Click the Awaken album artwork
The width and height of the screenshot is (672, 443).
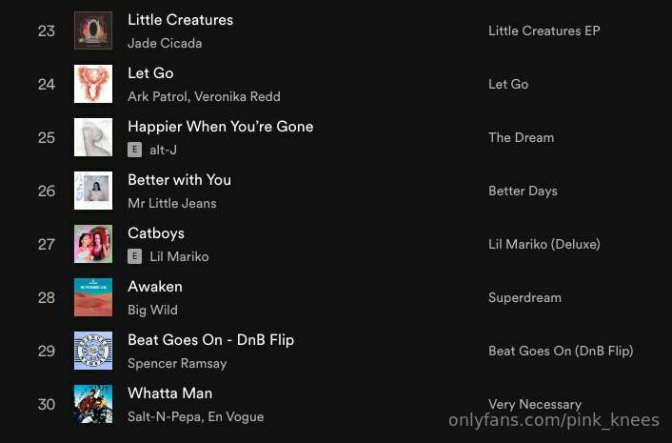[93, 297]
